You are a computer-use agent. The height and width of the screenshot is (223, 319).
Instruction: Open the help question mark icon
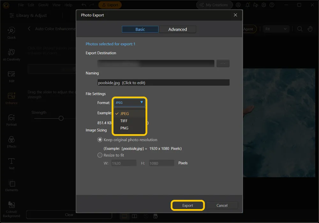(x=272, y=5)
